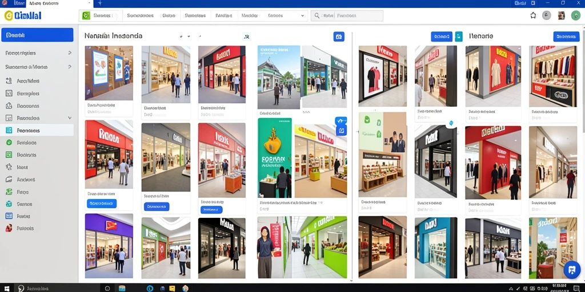585x292 pixels.
Task: Click the star favorites icon in the header
Action: 533,15
